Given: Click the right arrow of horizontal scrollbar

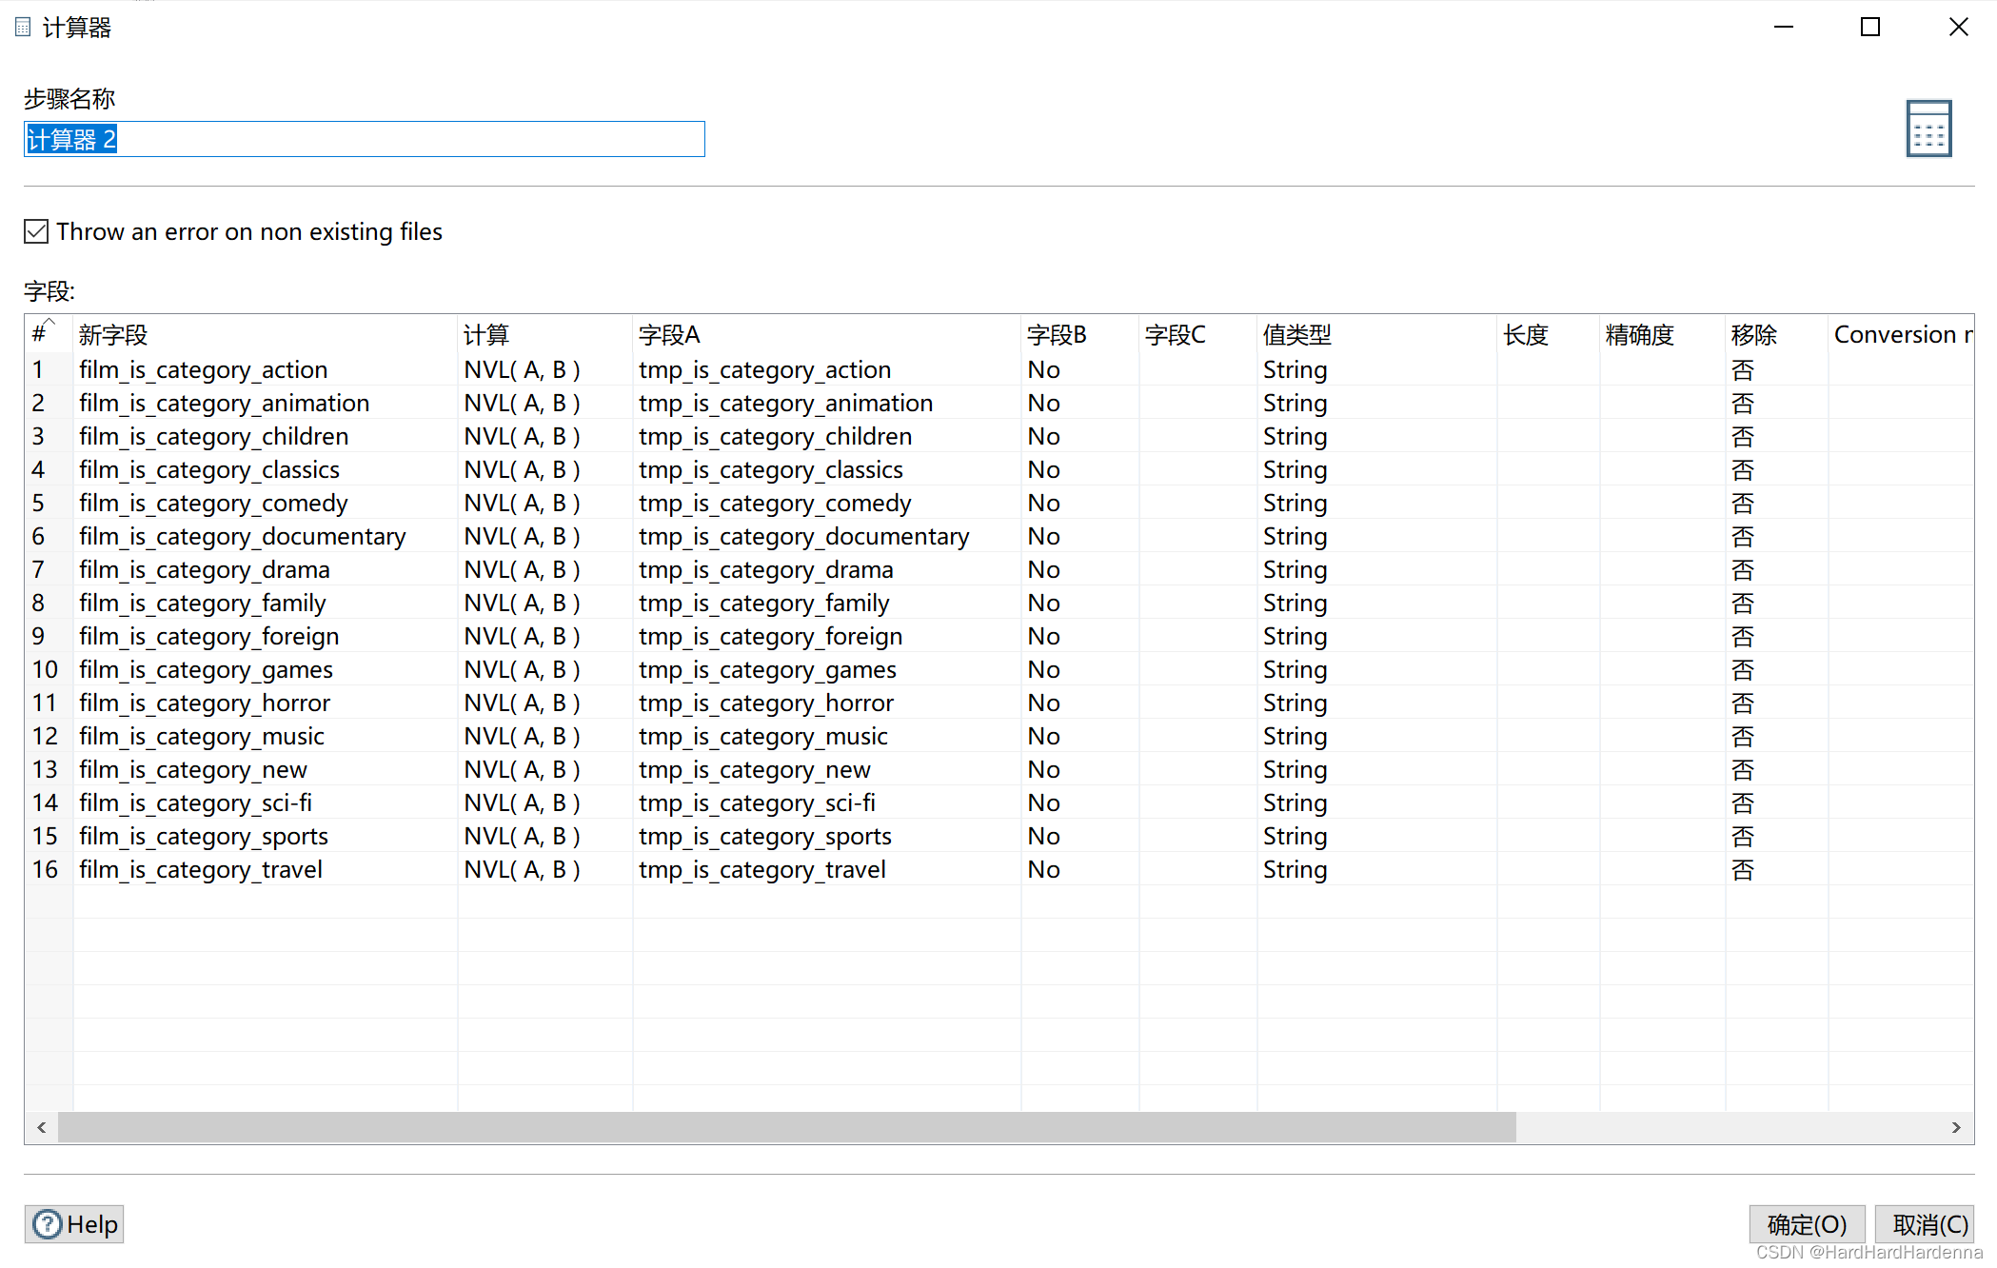Looking at the screenshot, I should point(1956,1127).
